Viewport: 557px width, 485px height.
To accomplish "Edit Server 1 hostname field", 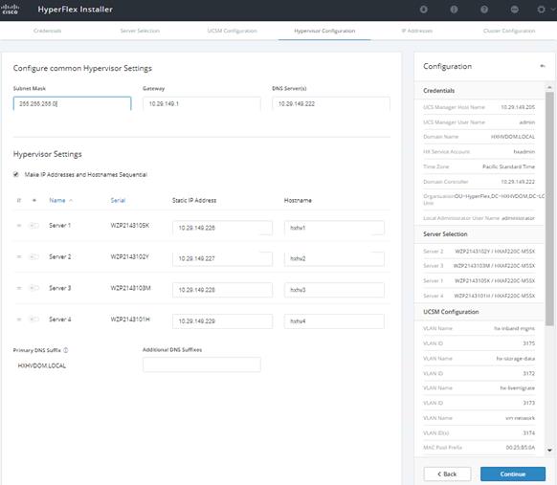I will tap(334, 228).
